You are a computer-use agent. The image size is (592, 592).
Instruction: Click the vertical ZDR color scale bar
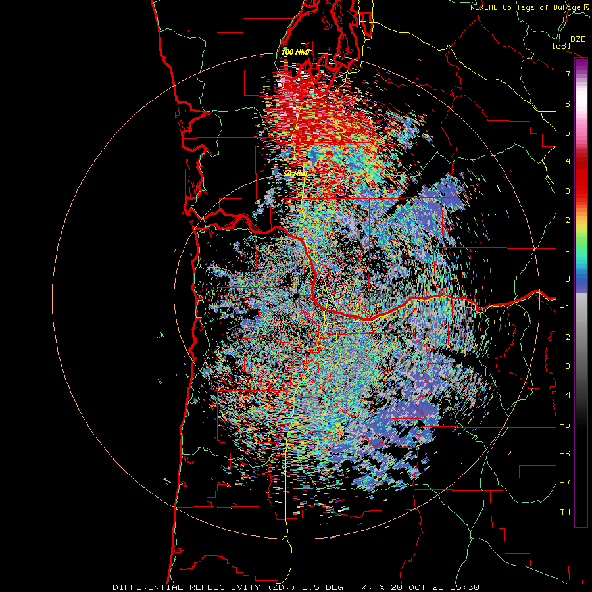point(581,292)
